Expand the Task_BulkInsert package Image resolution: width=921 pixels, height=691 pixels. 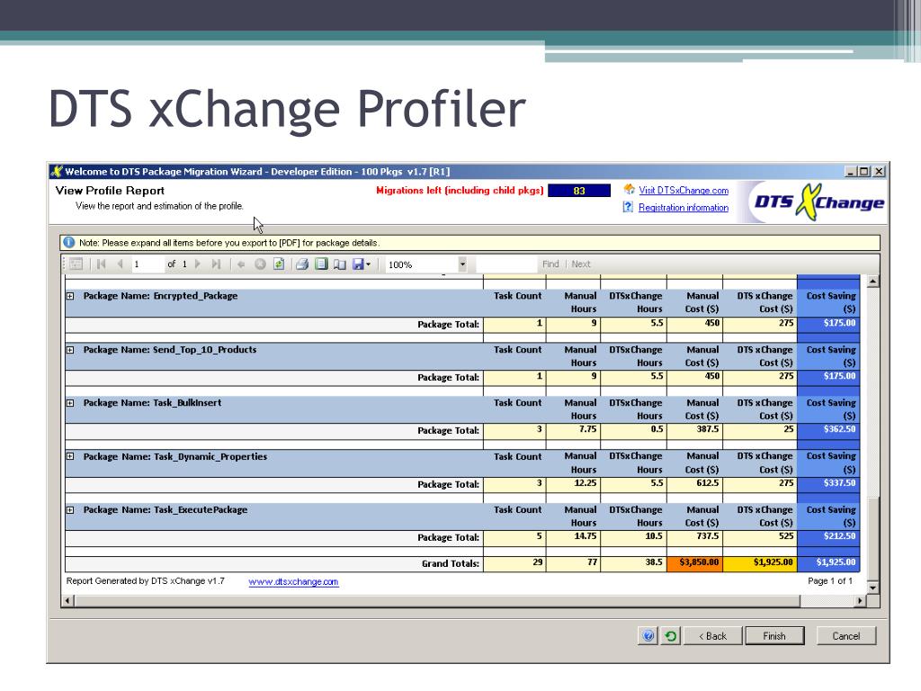click(70, 403)
